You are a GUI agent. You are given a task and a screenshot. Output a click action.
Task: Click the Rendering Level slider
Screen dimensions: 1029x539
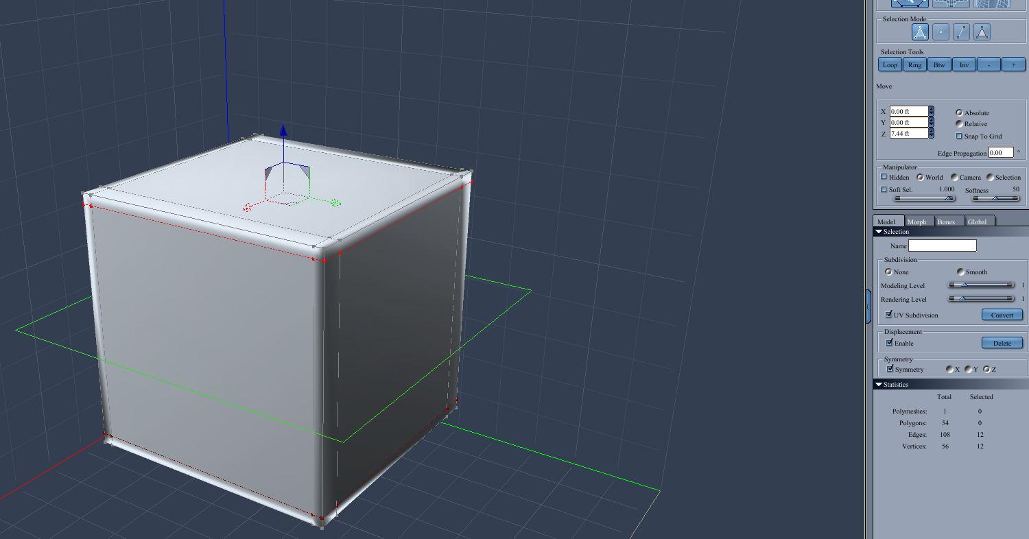(x=981, y=298)
